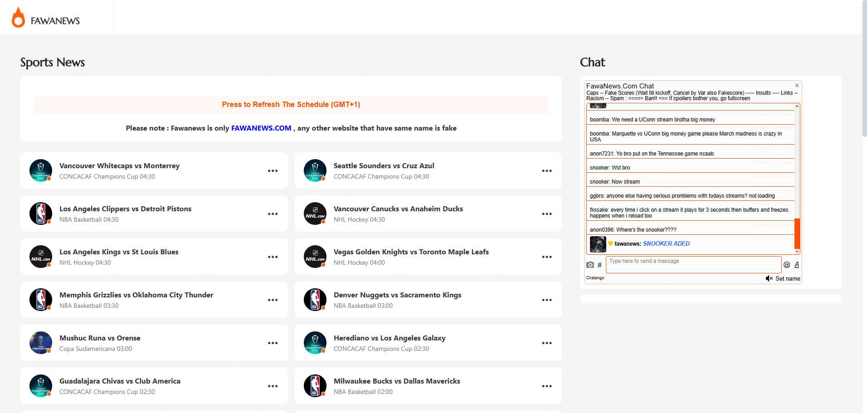Image resolution: width=867 pixels, height=413 pixels.
Task: Toggle the chat sound mute icon
Action: (x=769, y=278)
